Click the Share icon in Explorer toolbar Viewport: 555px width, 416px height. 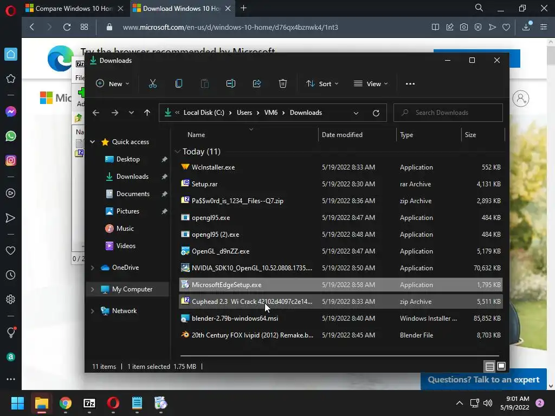coord(256,84)
